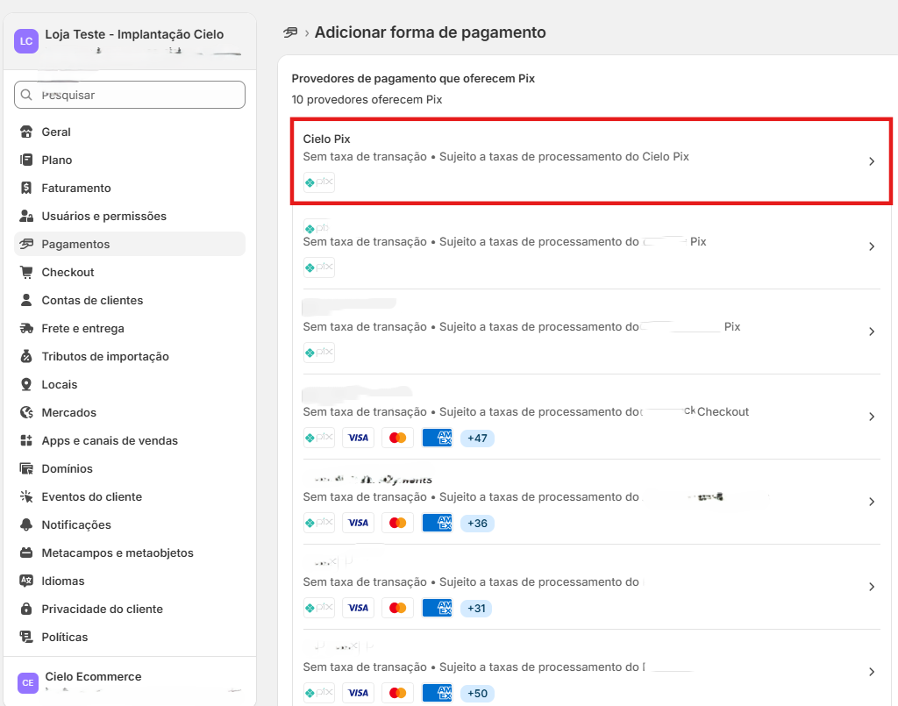Click the Metacampos e metaobjetos icon
This screenshot has width=898, height=706.
point(26,553)
